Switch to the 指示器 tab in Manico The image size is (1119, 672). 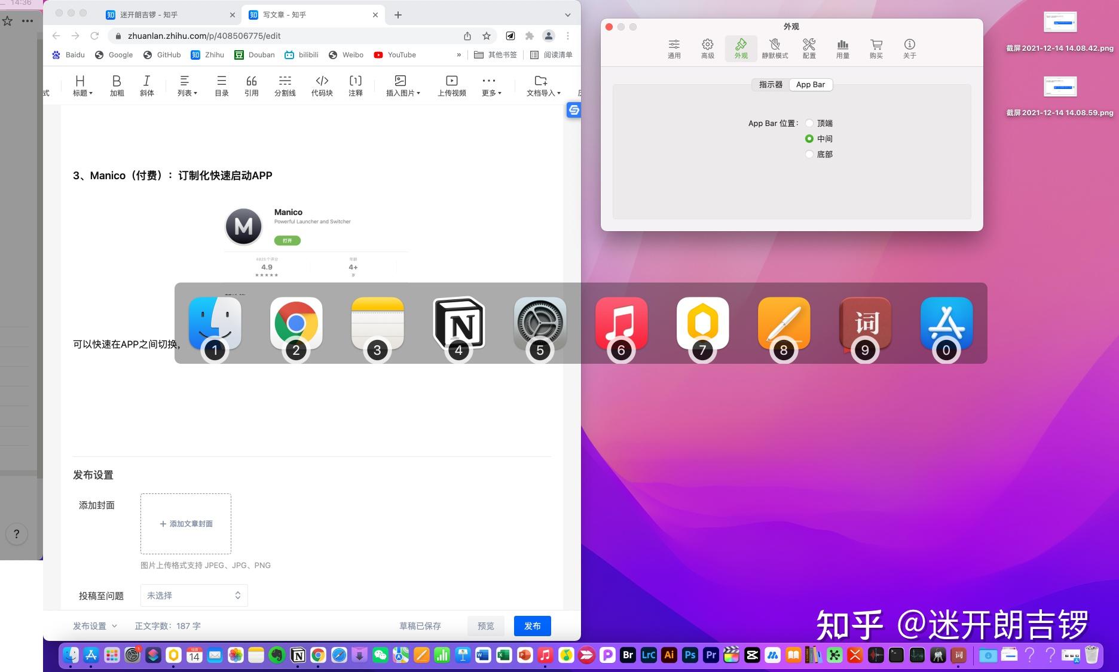point(769,84)
